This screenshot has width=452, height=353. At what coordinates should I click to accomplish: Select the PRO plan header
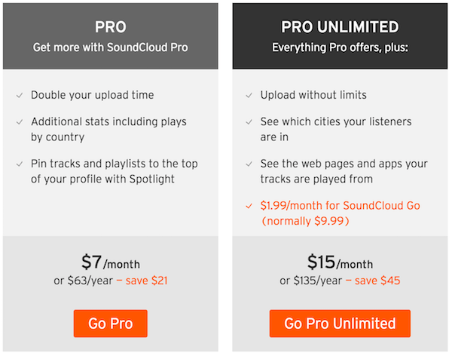(x=111, y=36)
